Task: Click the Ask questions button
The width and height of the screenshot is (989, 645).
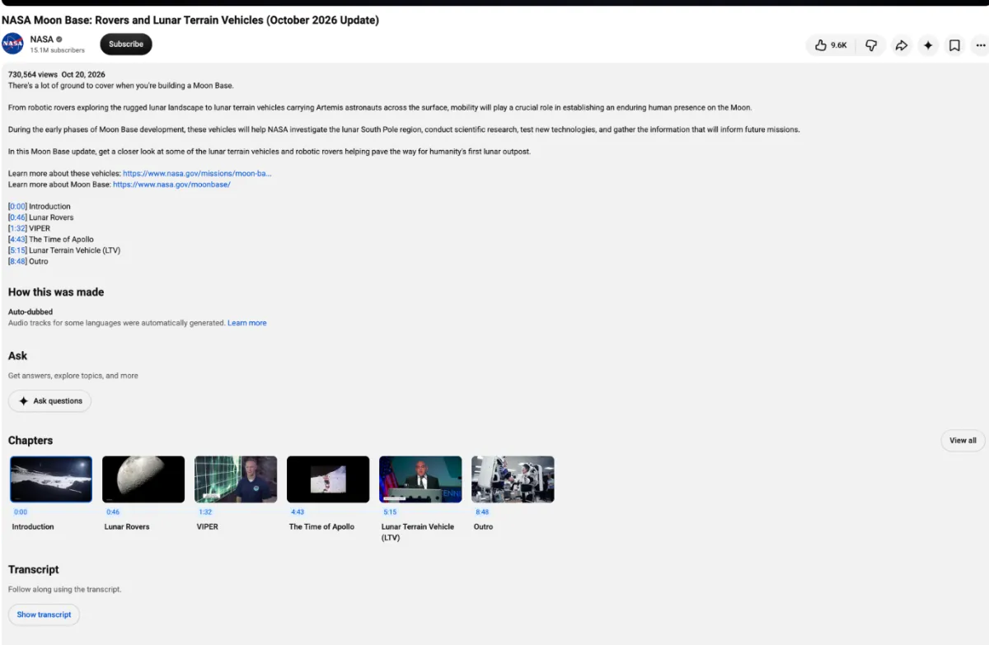Action: (49, 401)
